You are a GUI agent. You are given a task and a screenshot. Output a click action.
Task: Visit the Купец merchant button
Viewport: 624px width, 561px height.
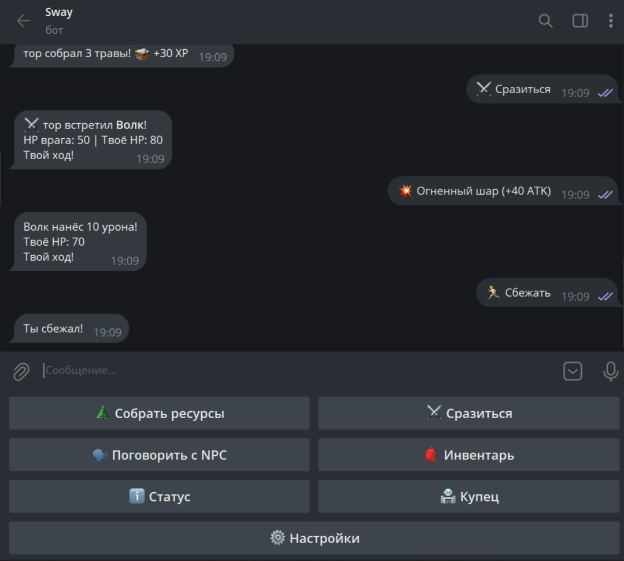469,496
